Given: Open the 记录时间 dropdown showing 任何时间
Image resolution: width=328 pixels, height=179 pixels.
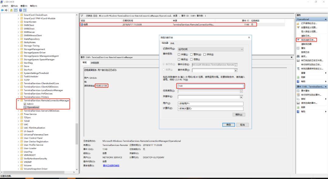Looking at the screenshot, I should 210,49.
